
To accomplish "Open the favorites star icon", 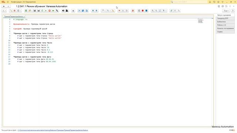I will (x=218, y=2).
